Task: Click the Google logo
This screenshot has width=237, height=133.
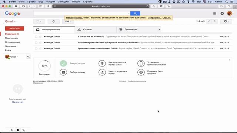Action: click(12, 14)
